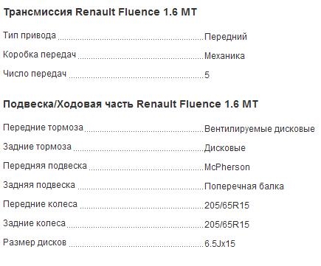Click the 6.5Jx15 disc size value

tap(220, 244)
